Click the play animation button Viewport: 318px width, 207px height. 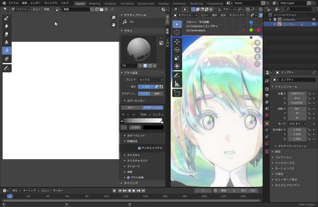pyautogui.click(x=134, y=191)
